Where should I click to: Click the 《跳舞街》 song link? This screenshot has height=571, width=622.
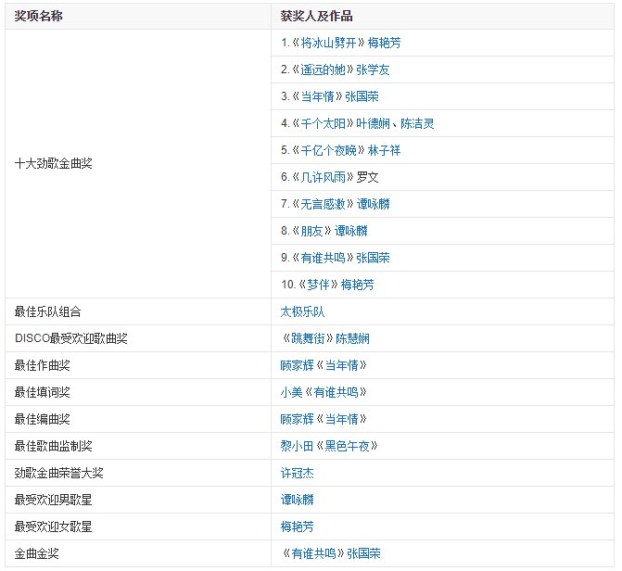307,338
